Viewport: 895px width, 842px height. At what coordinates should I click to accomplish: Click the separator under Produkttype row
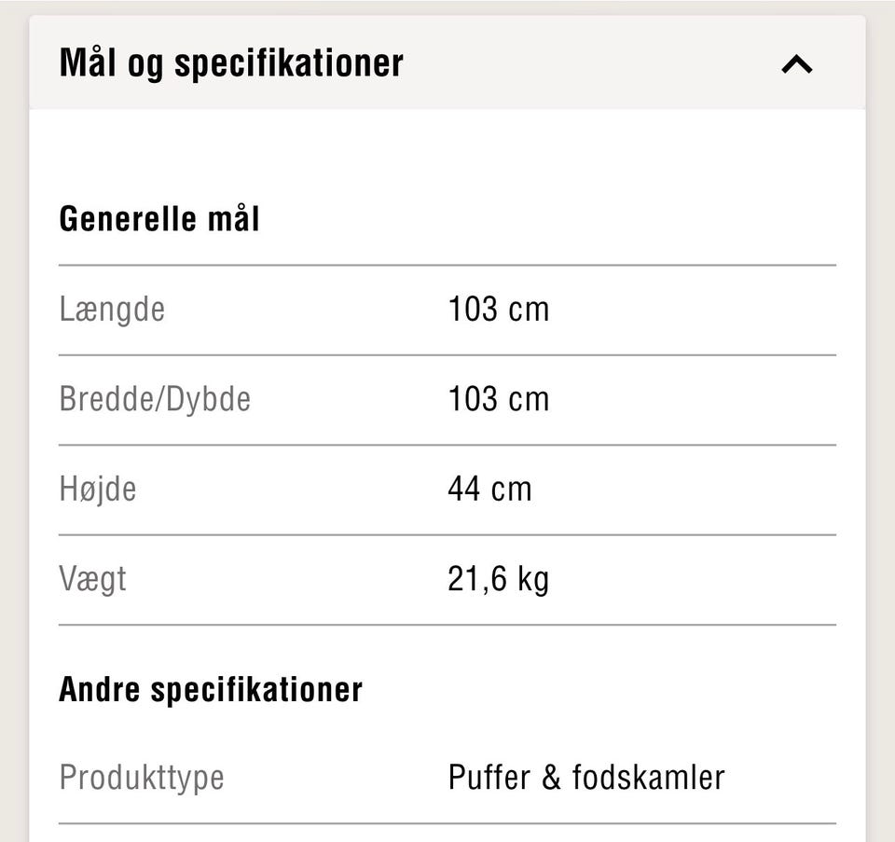446,822
